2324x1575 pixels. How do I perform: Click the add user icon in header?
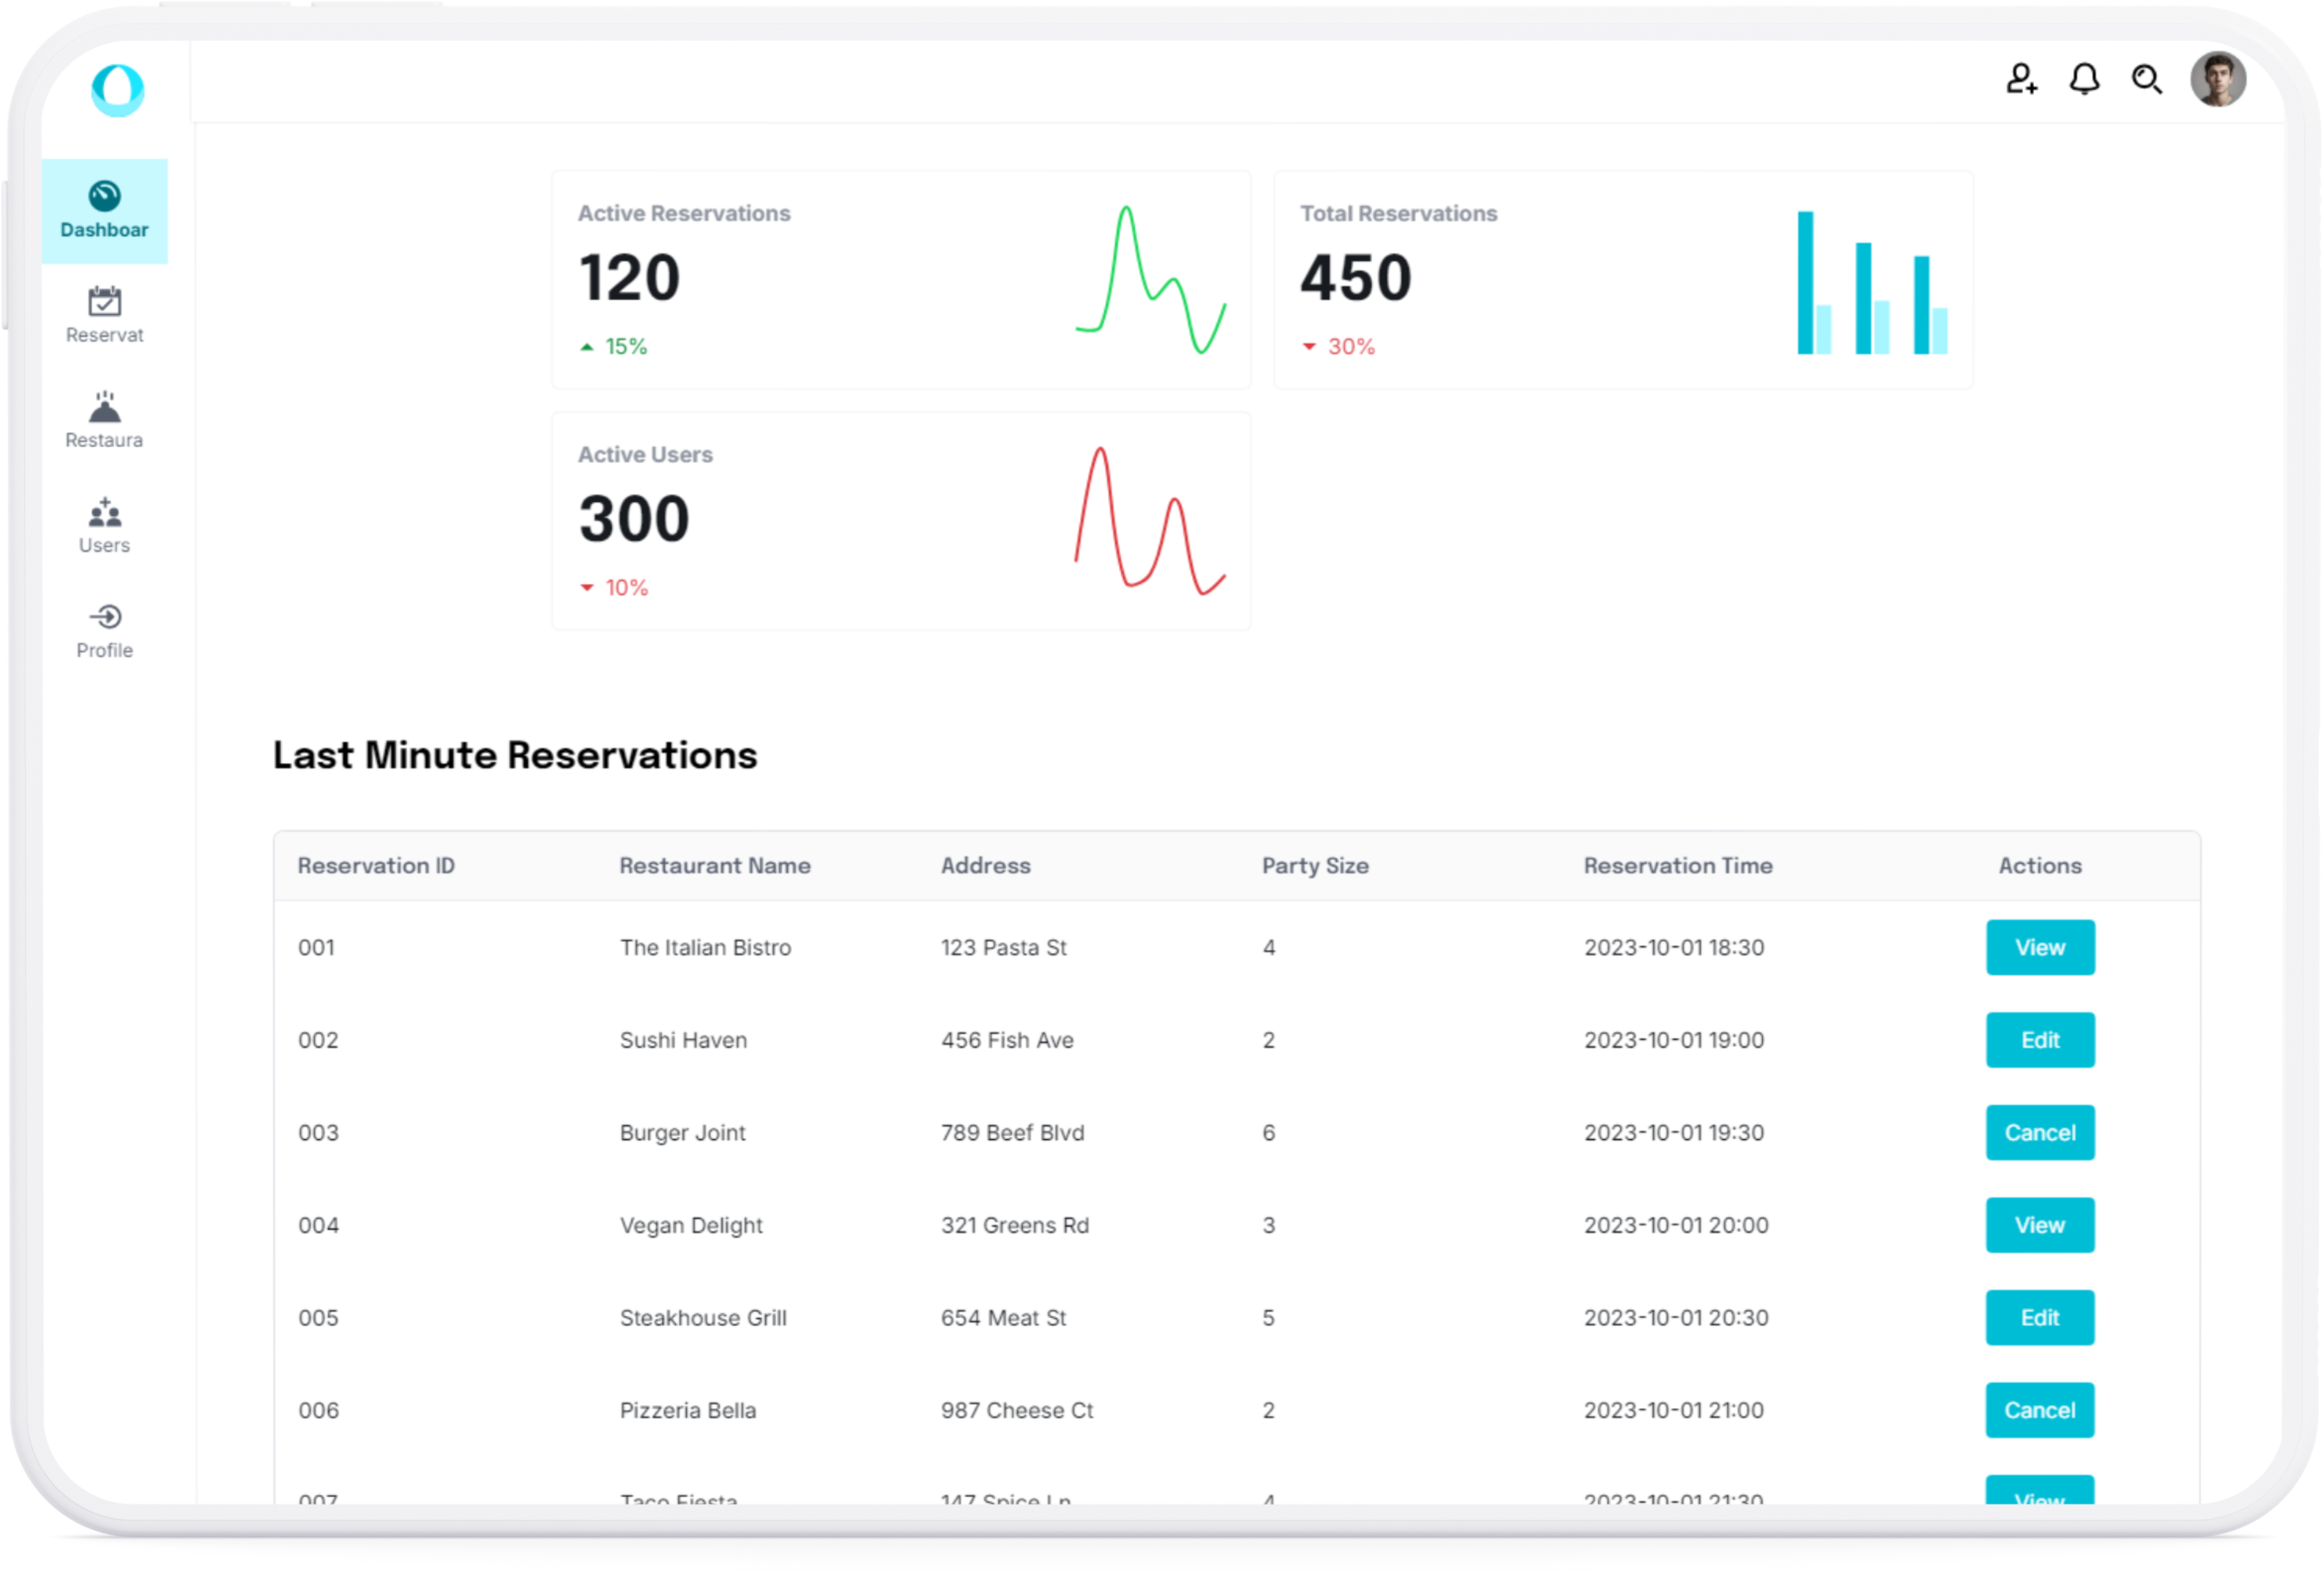click(2021, 79)
